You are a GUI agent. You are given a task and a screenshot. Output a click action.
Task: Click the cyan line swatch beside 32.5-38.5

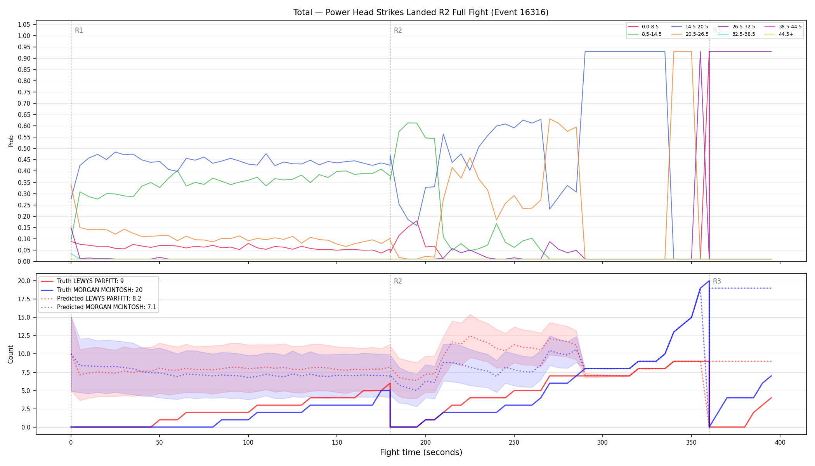723,34
